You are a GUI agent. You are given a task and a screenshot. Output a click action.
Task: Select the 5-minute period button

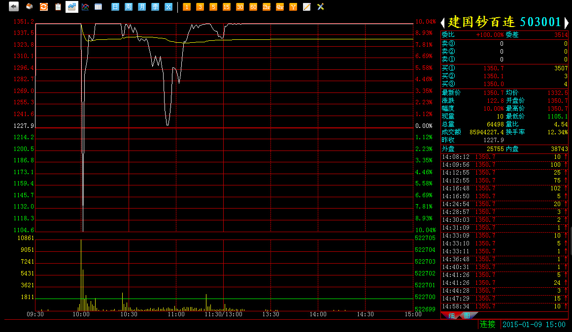213,6
